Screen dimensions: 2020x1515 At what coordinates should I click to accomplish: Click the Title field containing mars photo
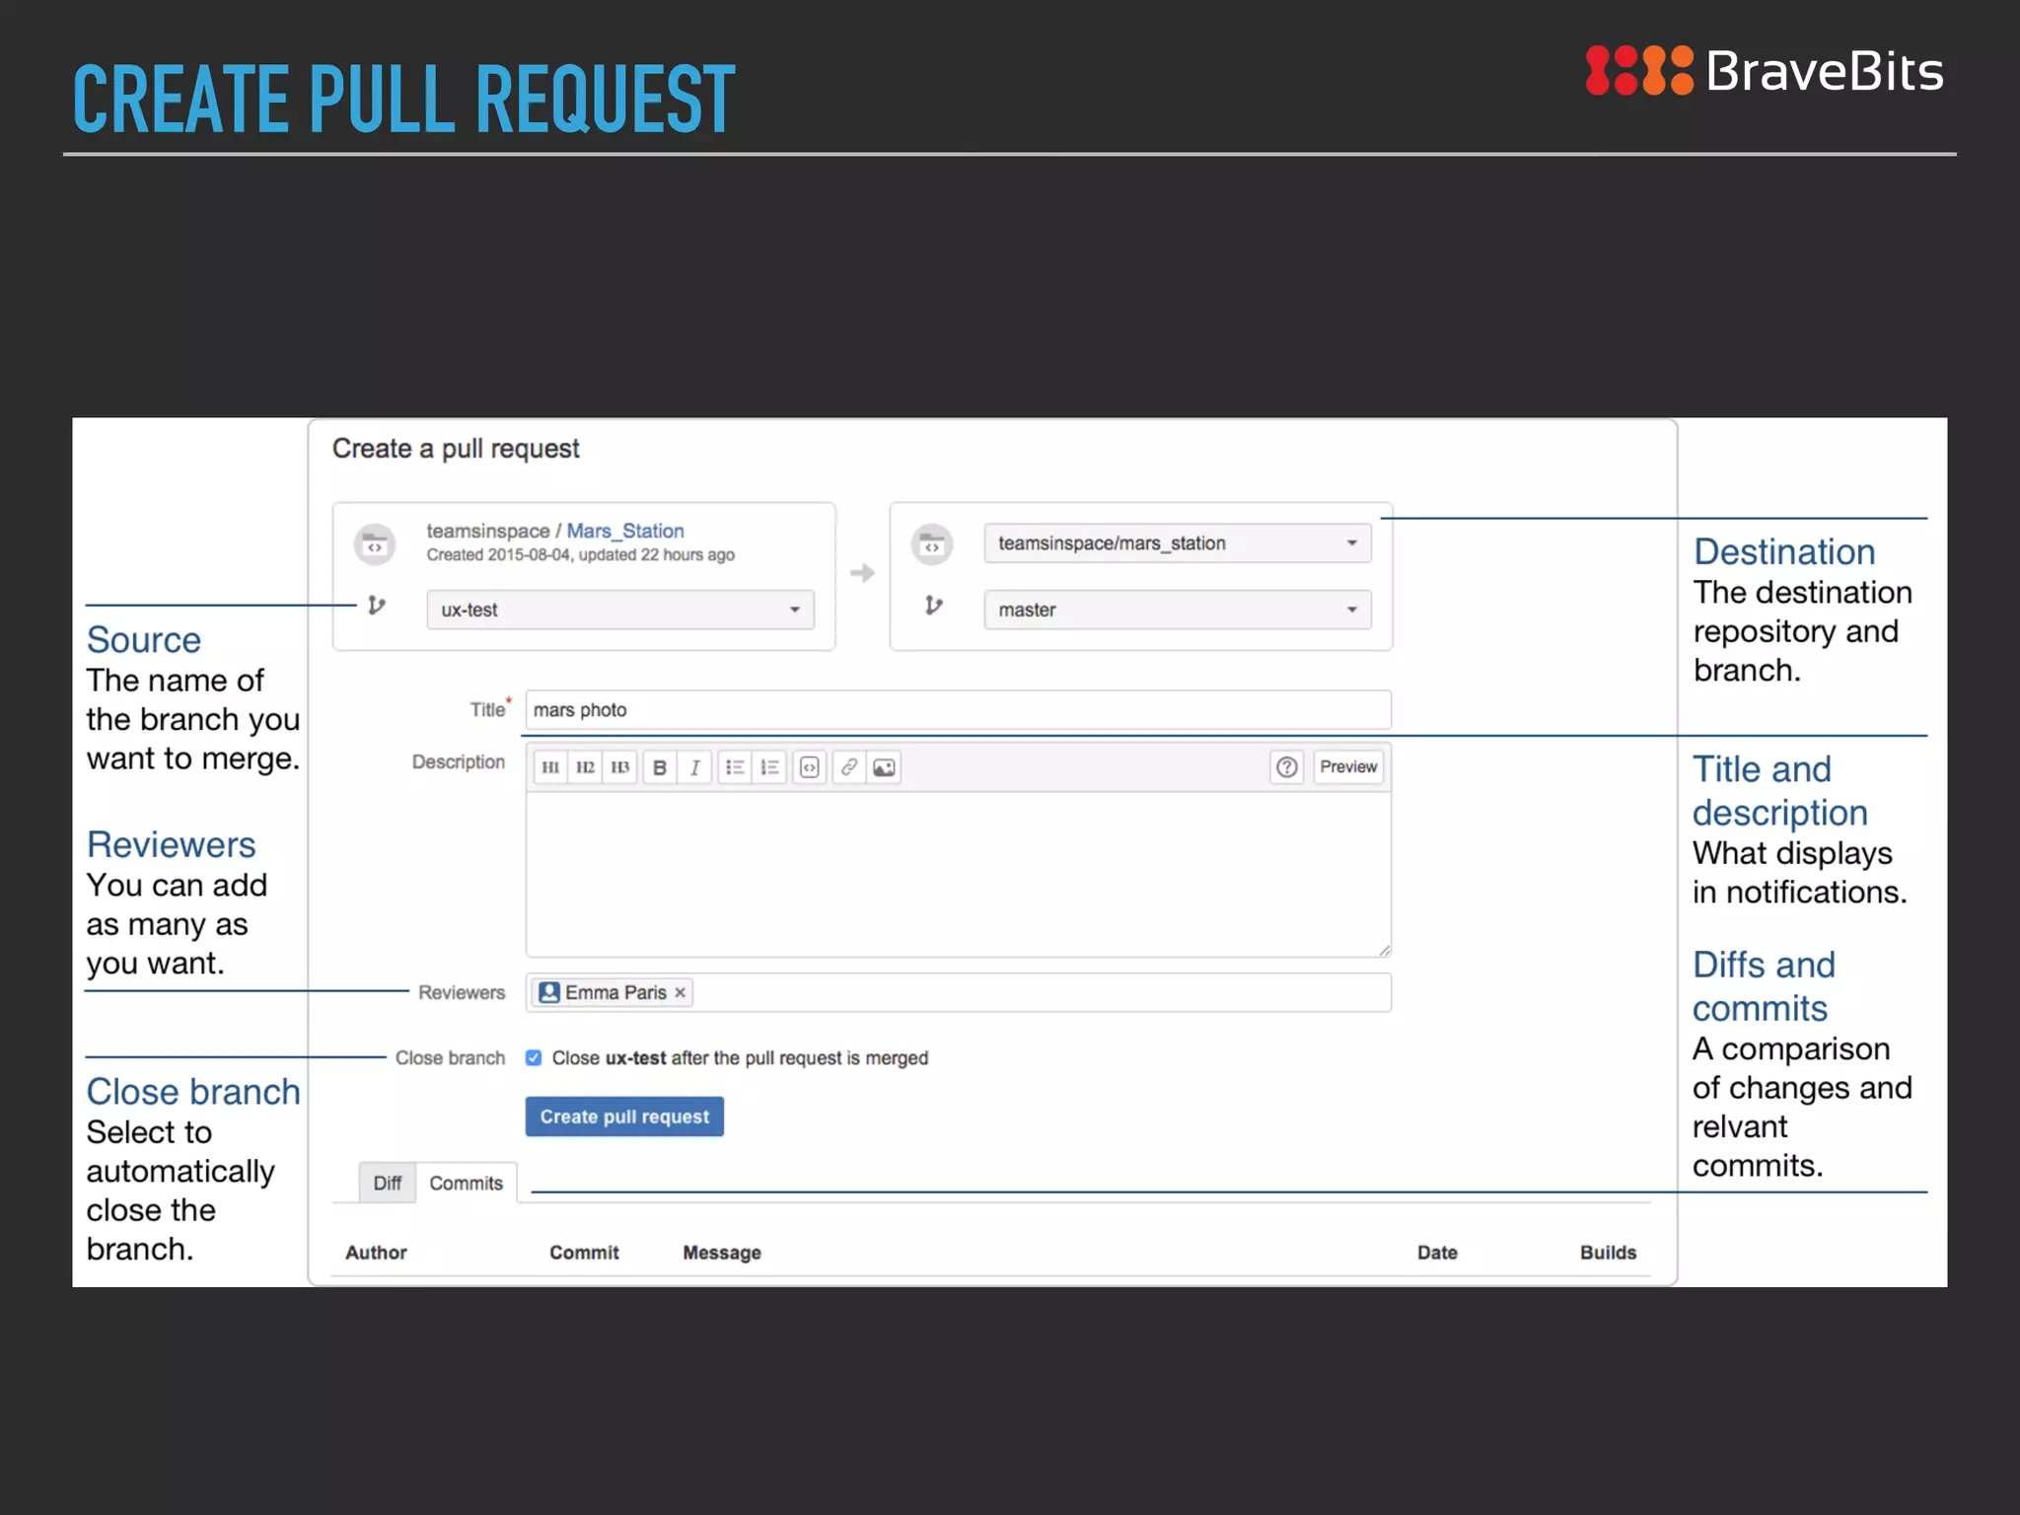959,710
